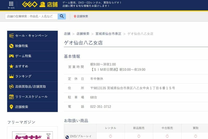Go to 宮城県仙台市泉区 in the breadcrumb
This screenshot has width=208, height=139.
(108, 34)
